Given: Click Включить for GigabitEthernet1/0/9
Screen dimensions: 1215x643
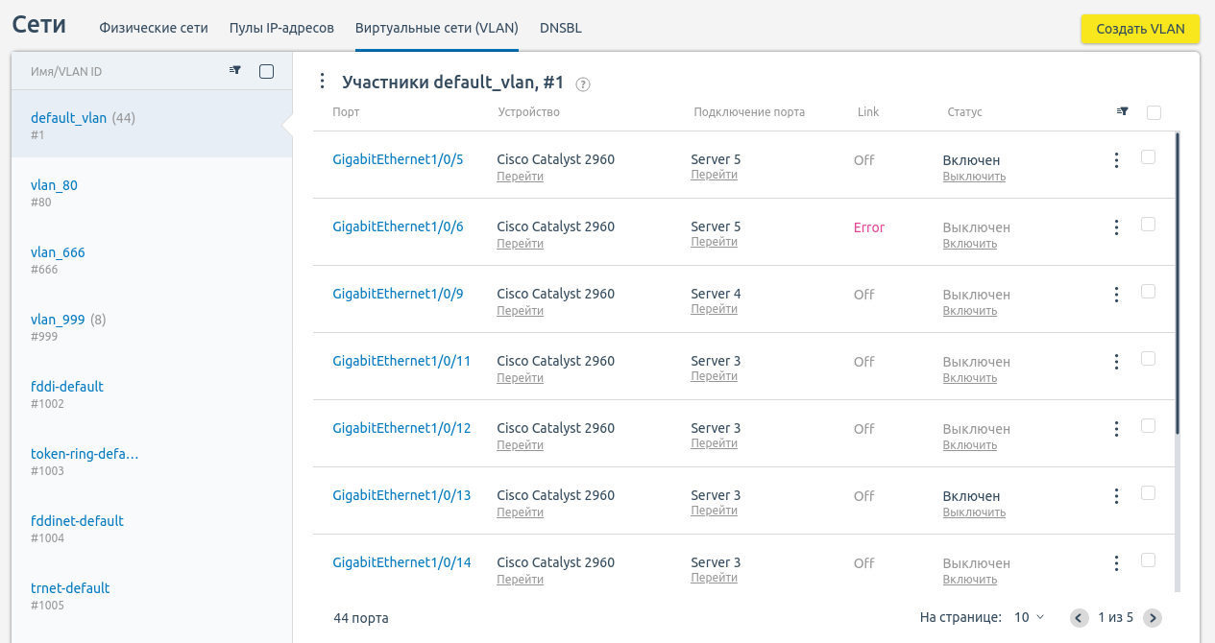Looking at the screenshot, I should click(x=970, y=311).
